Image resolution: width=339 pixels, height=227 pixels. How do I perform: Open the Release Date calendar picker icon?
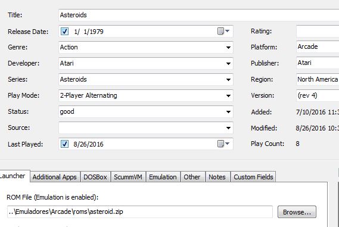click(223, 32)
